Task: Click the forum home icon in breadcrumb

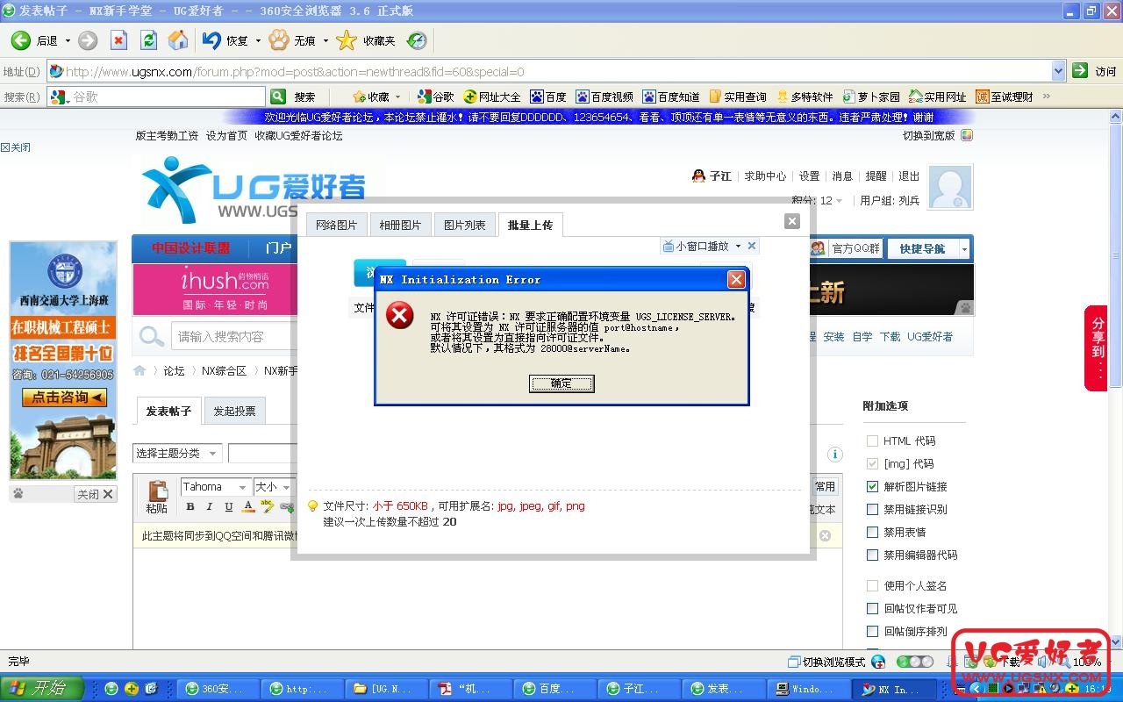Action: tap(139, 370)
